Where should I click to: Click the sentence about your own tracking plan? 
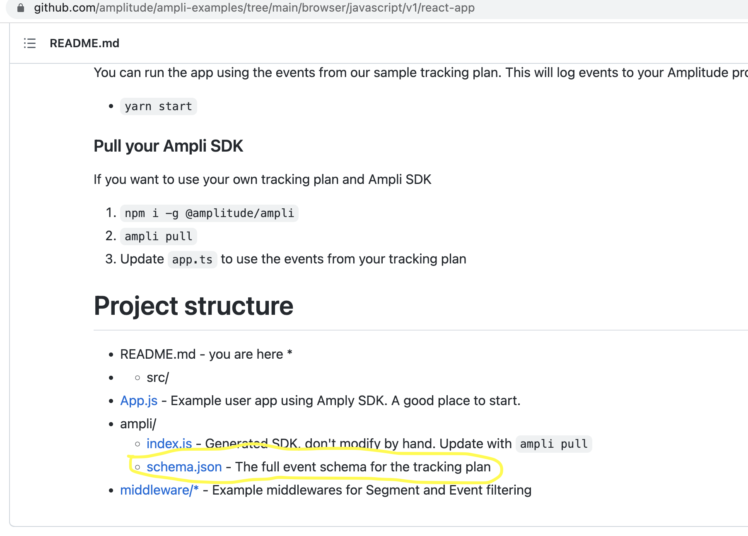[262, 179]
